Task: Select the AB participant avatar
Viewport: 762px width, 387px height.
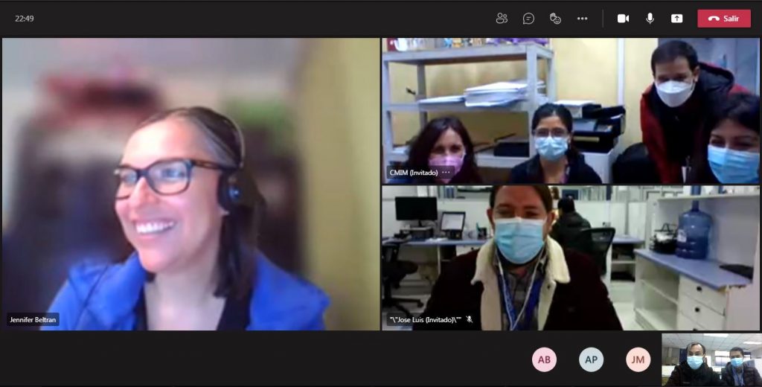Action: 544,359
